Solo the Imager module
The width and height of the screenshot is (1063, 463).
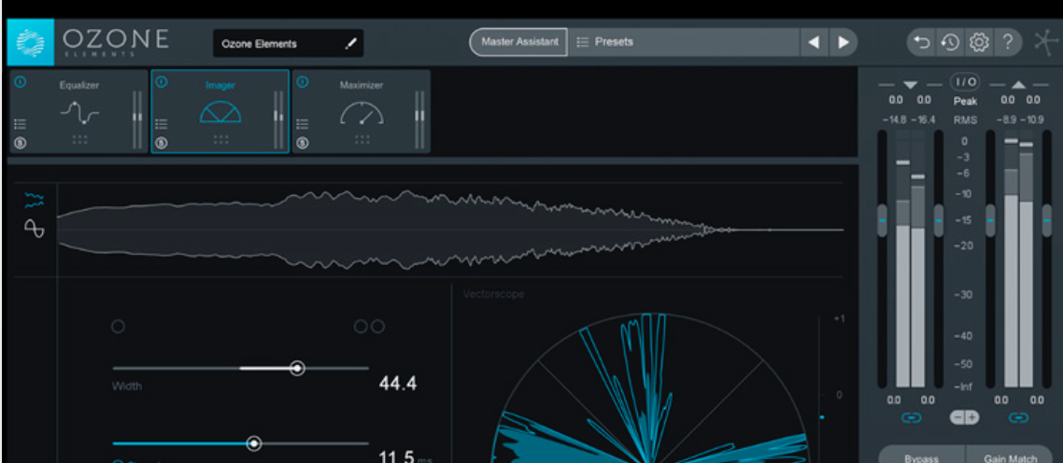click(162, 143)
